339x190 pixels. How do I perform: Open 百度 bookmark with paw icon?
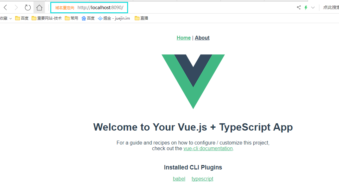click(x=88, y=18)
